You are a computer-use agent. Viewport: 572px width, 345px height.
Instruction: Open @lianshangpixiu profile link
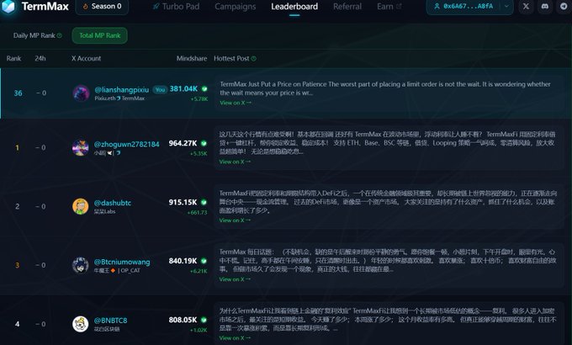[x=122, y=89]
